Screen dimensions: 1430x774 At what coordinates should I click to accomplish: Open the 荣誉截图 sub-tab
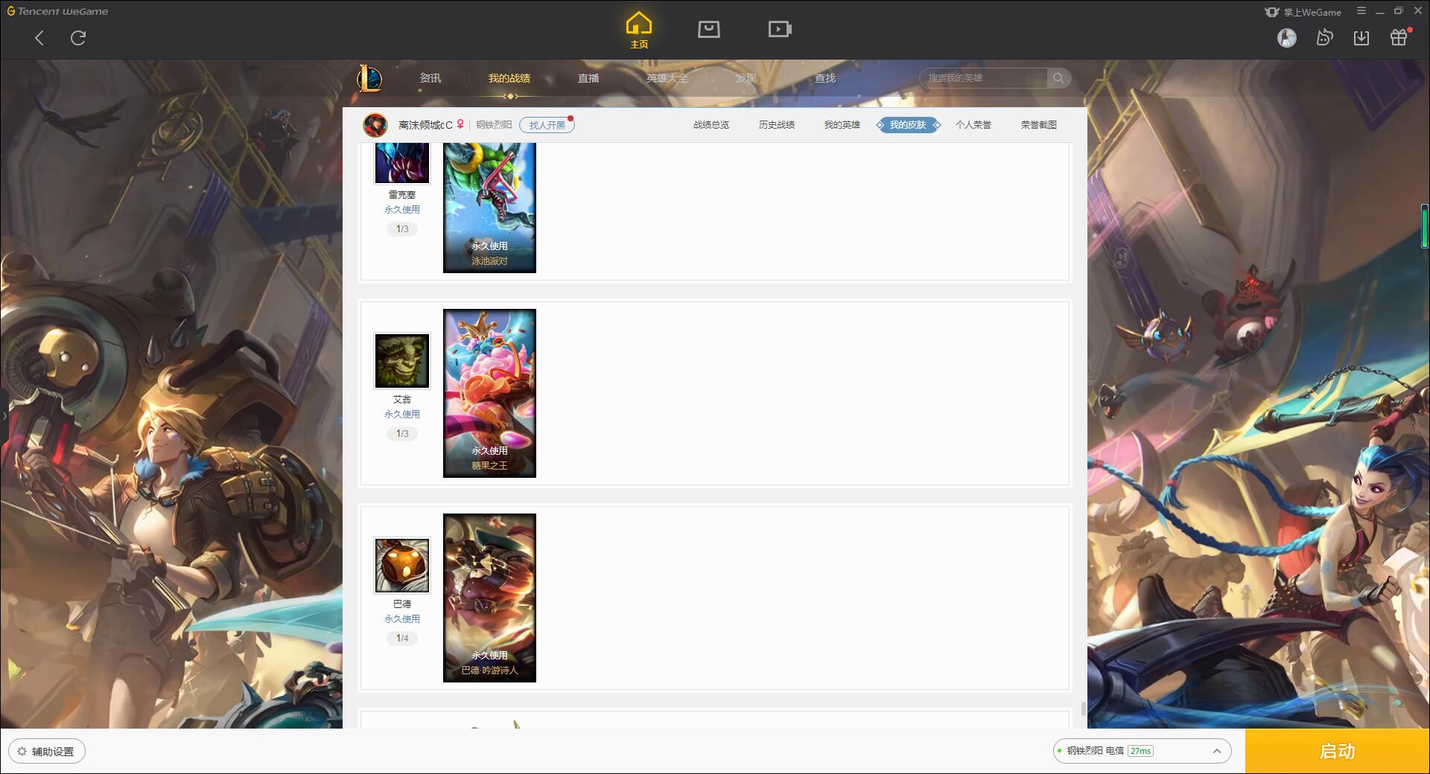tap(1039, 125)
